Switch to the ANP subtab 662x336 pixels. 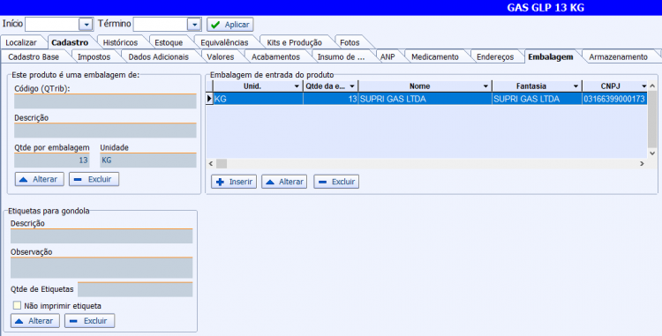387,57
